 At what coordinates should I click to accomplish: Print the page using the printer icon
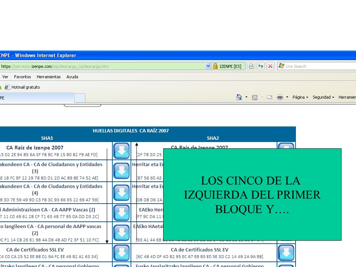point(280,97)
